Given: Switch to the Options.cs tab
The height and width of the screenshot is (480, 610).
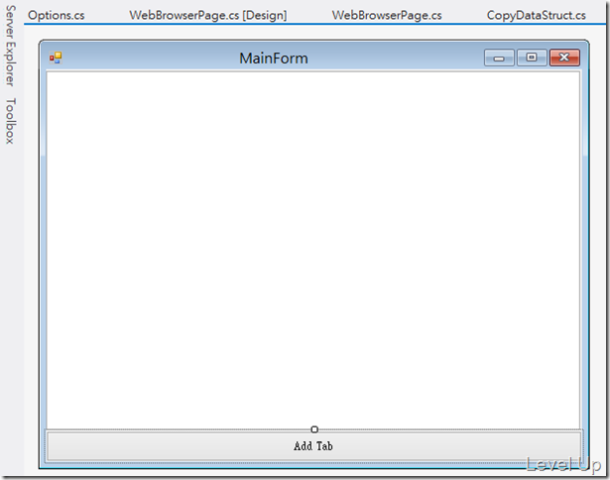Looking at the screenshot, I should [x=56, y=15].
